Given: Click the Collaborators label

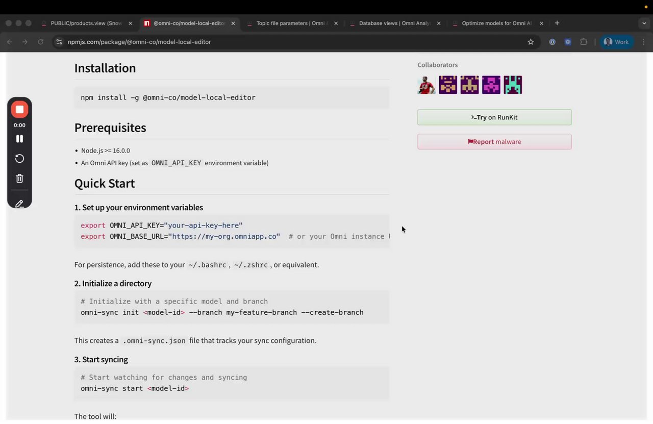Looking at the screenshot, I should 438,65.
